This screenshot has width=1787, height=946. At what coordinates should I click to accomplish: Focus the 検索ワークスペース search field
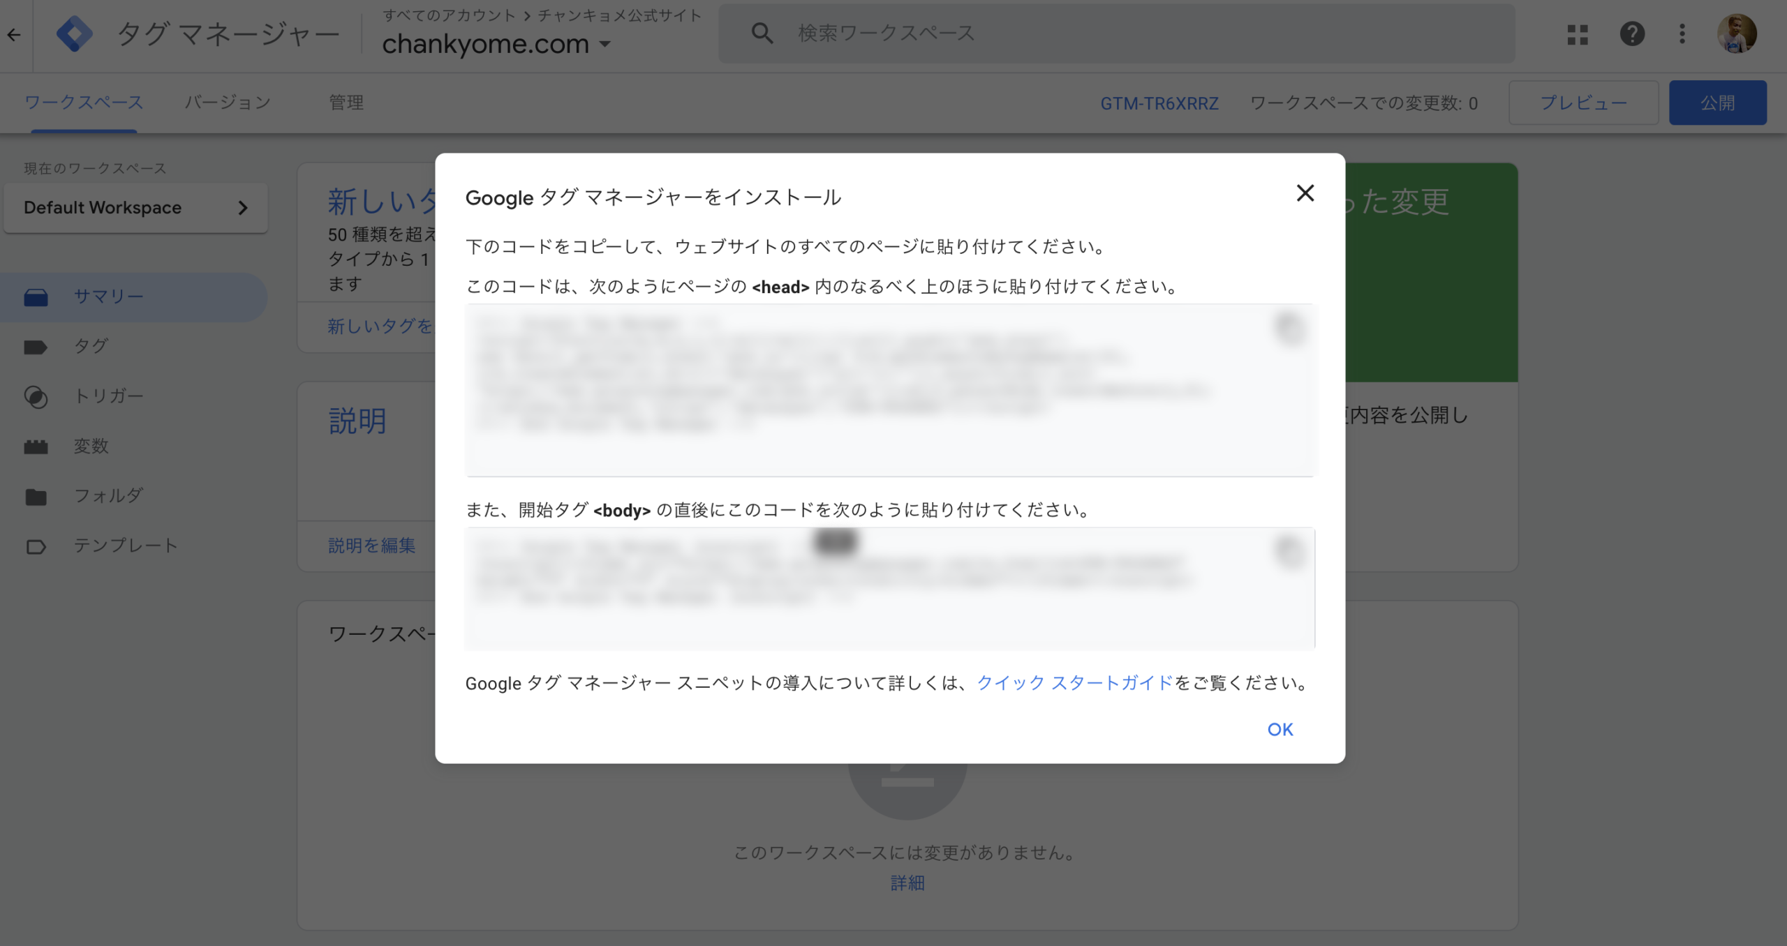(1117, 33)
